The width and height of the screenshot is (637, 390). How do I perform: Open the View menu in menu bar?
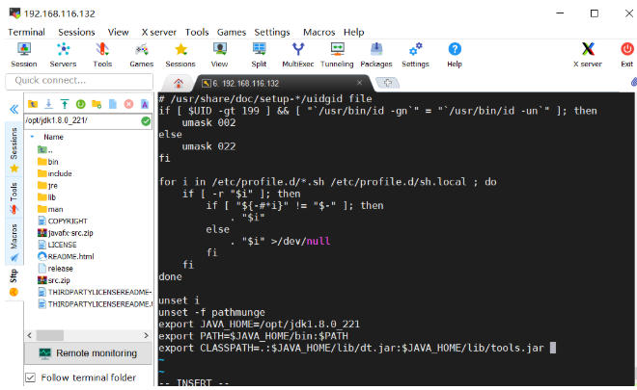click(118, 32)
